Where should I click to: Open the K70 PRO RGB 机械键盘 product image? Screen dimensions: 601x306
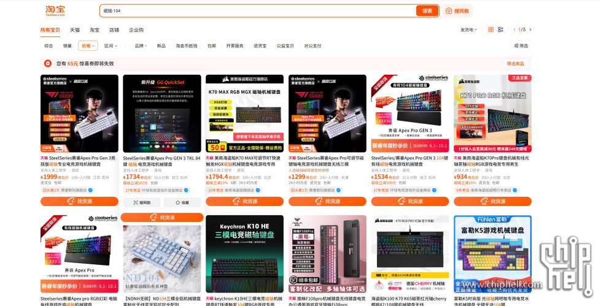tap(492, 113)
